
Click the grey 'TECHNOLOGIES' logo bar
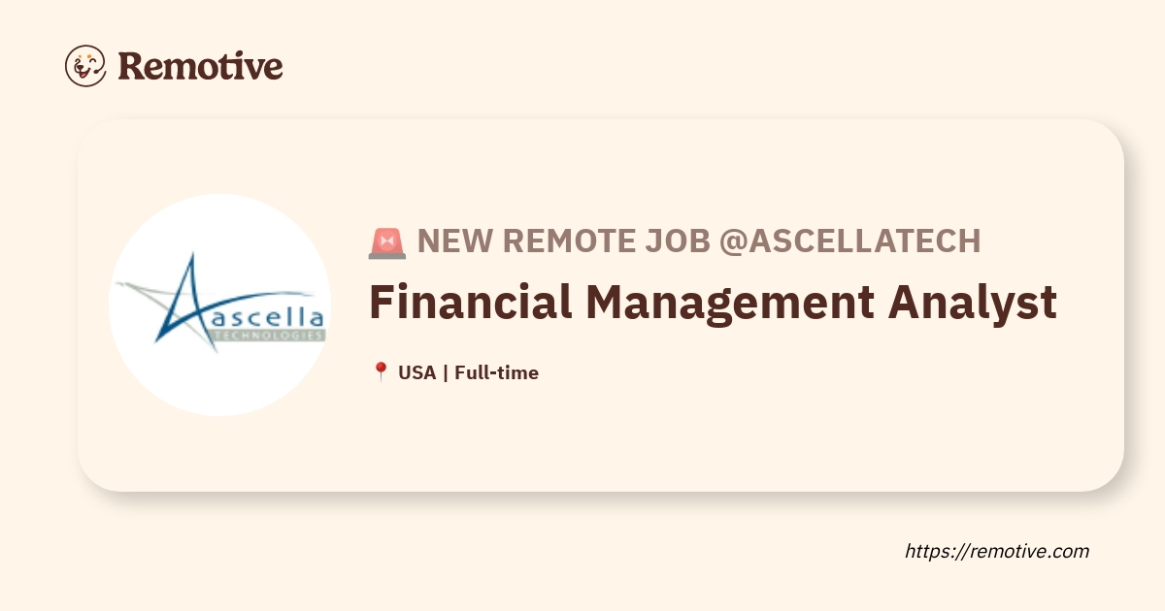pyautogui.click(x=268, y=336)
